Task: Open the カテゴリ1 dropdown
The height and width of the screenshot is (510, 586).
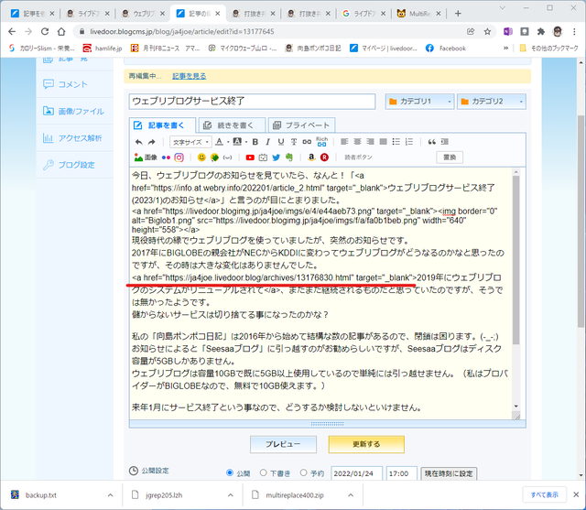Action: 419,102
